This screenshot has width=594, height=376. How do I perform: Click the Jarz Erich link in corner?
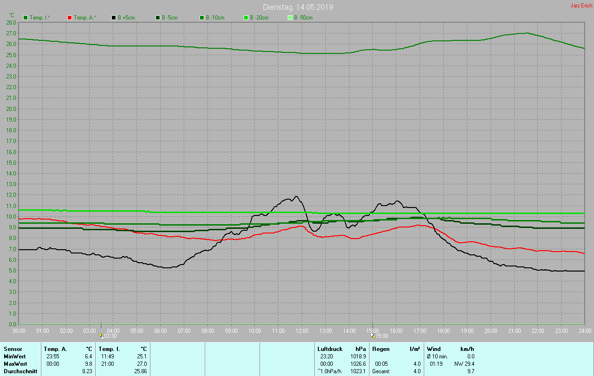581,6
